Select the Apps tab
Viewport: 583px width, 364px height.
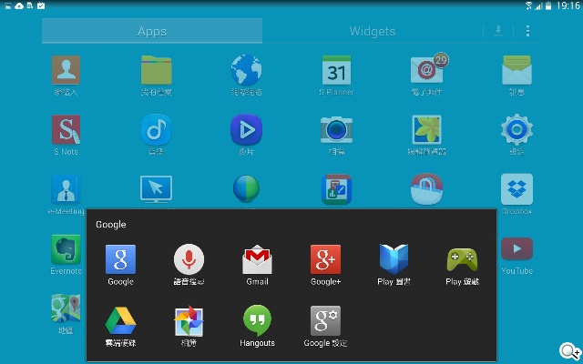pos(152,31)
